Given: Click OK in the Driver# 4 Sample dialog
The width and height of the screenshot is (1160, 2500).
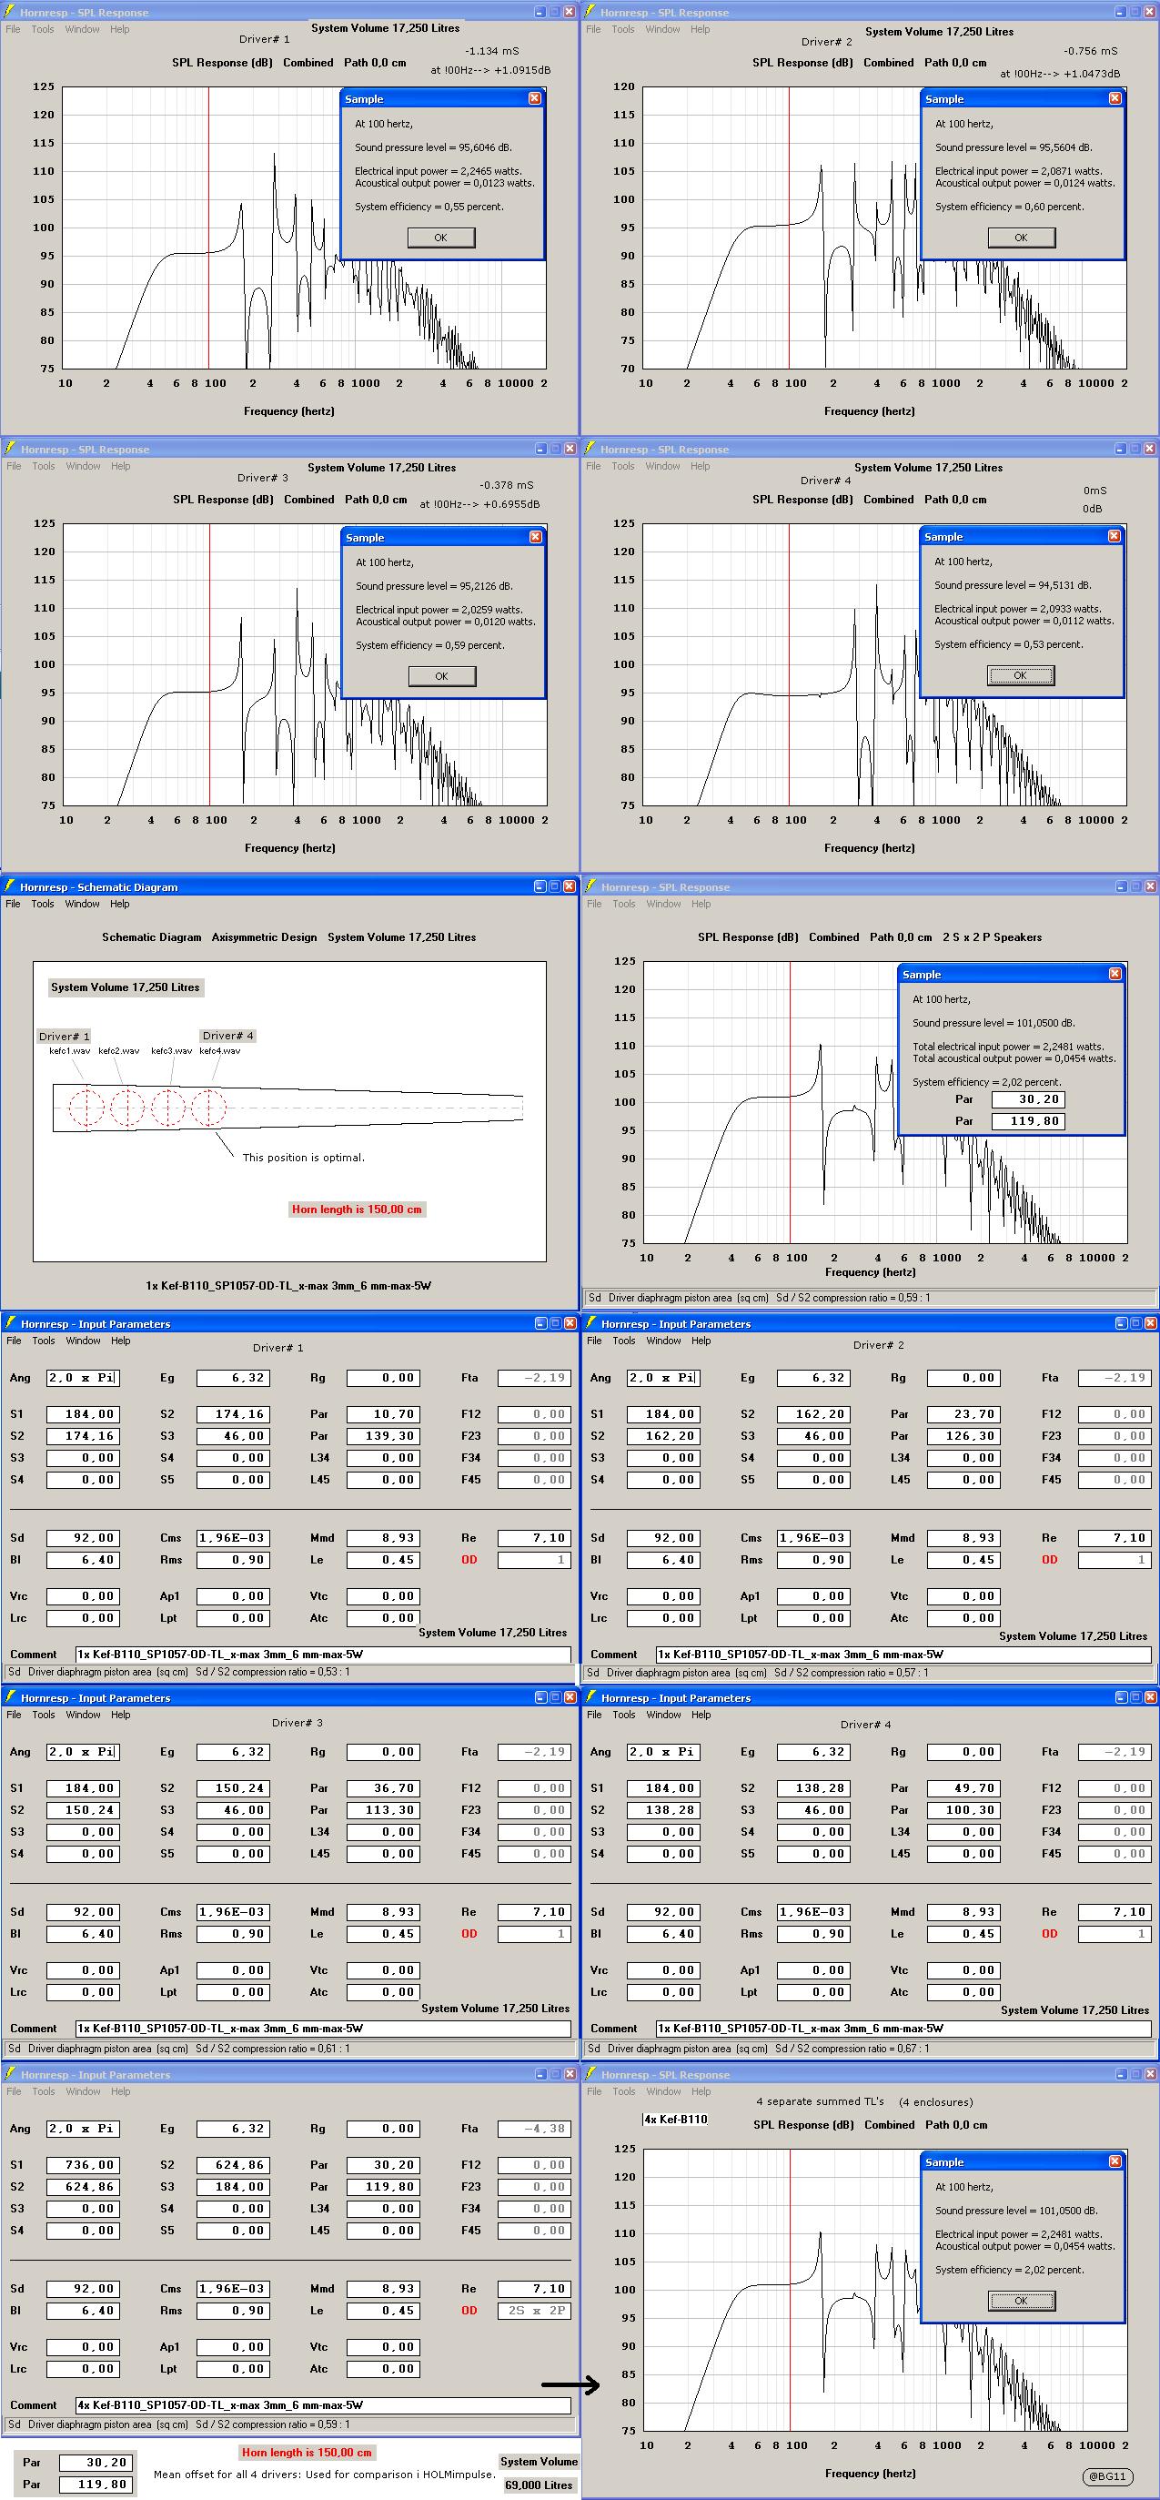Looking at the screenshot, I should pyautogui.click(x=1019, y=675).
